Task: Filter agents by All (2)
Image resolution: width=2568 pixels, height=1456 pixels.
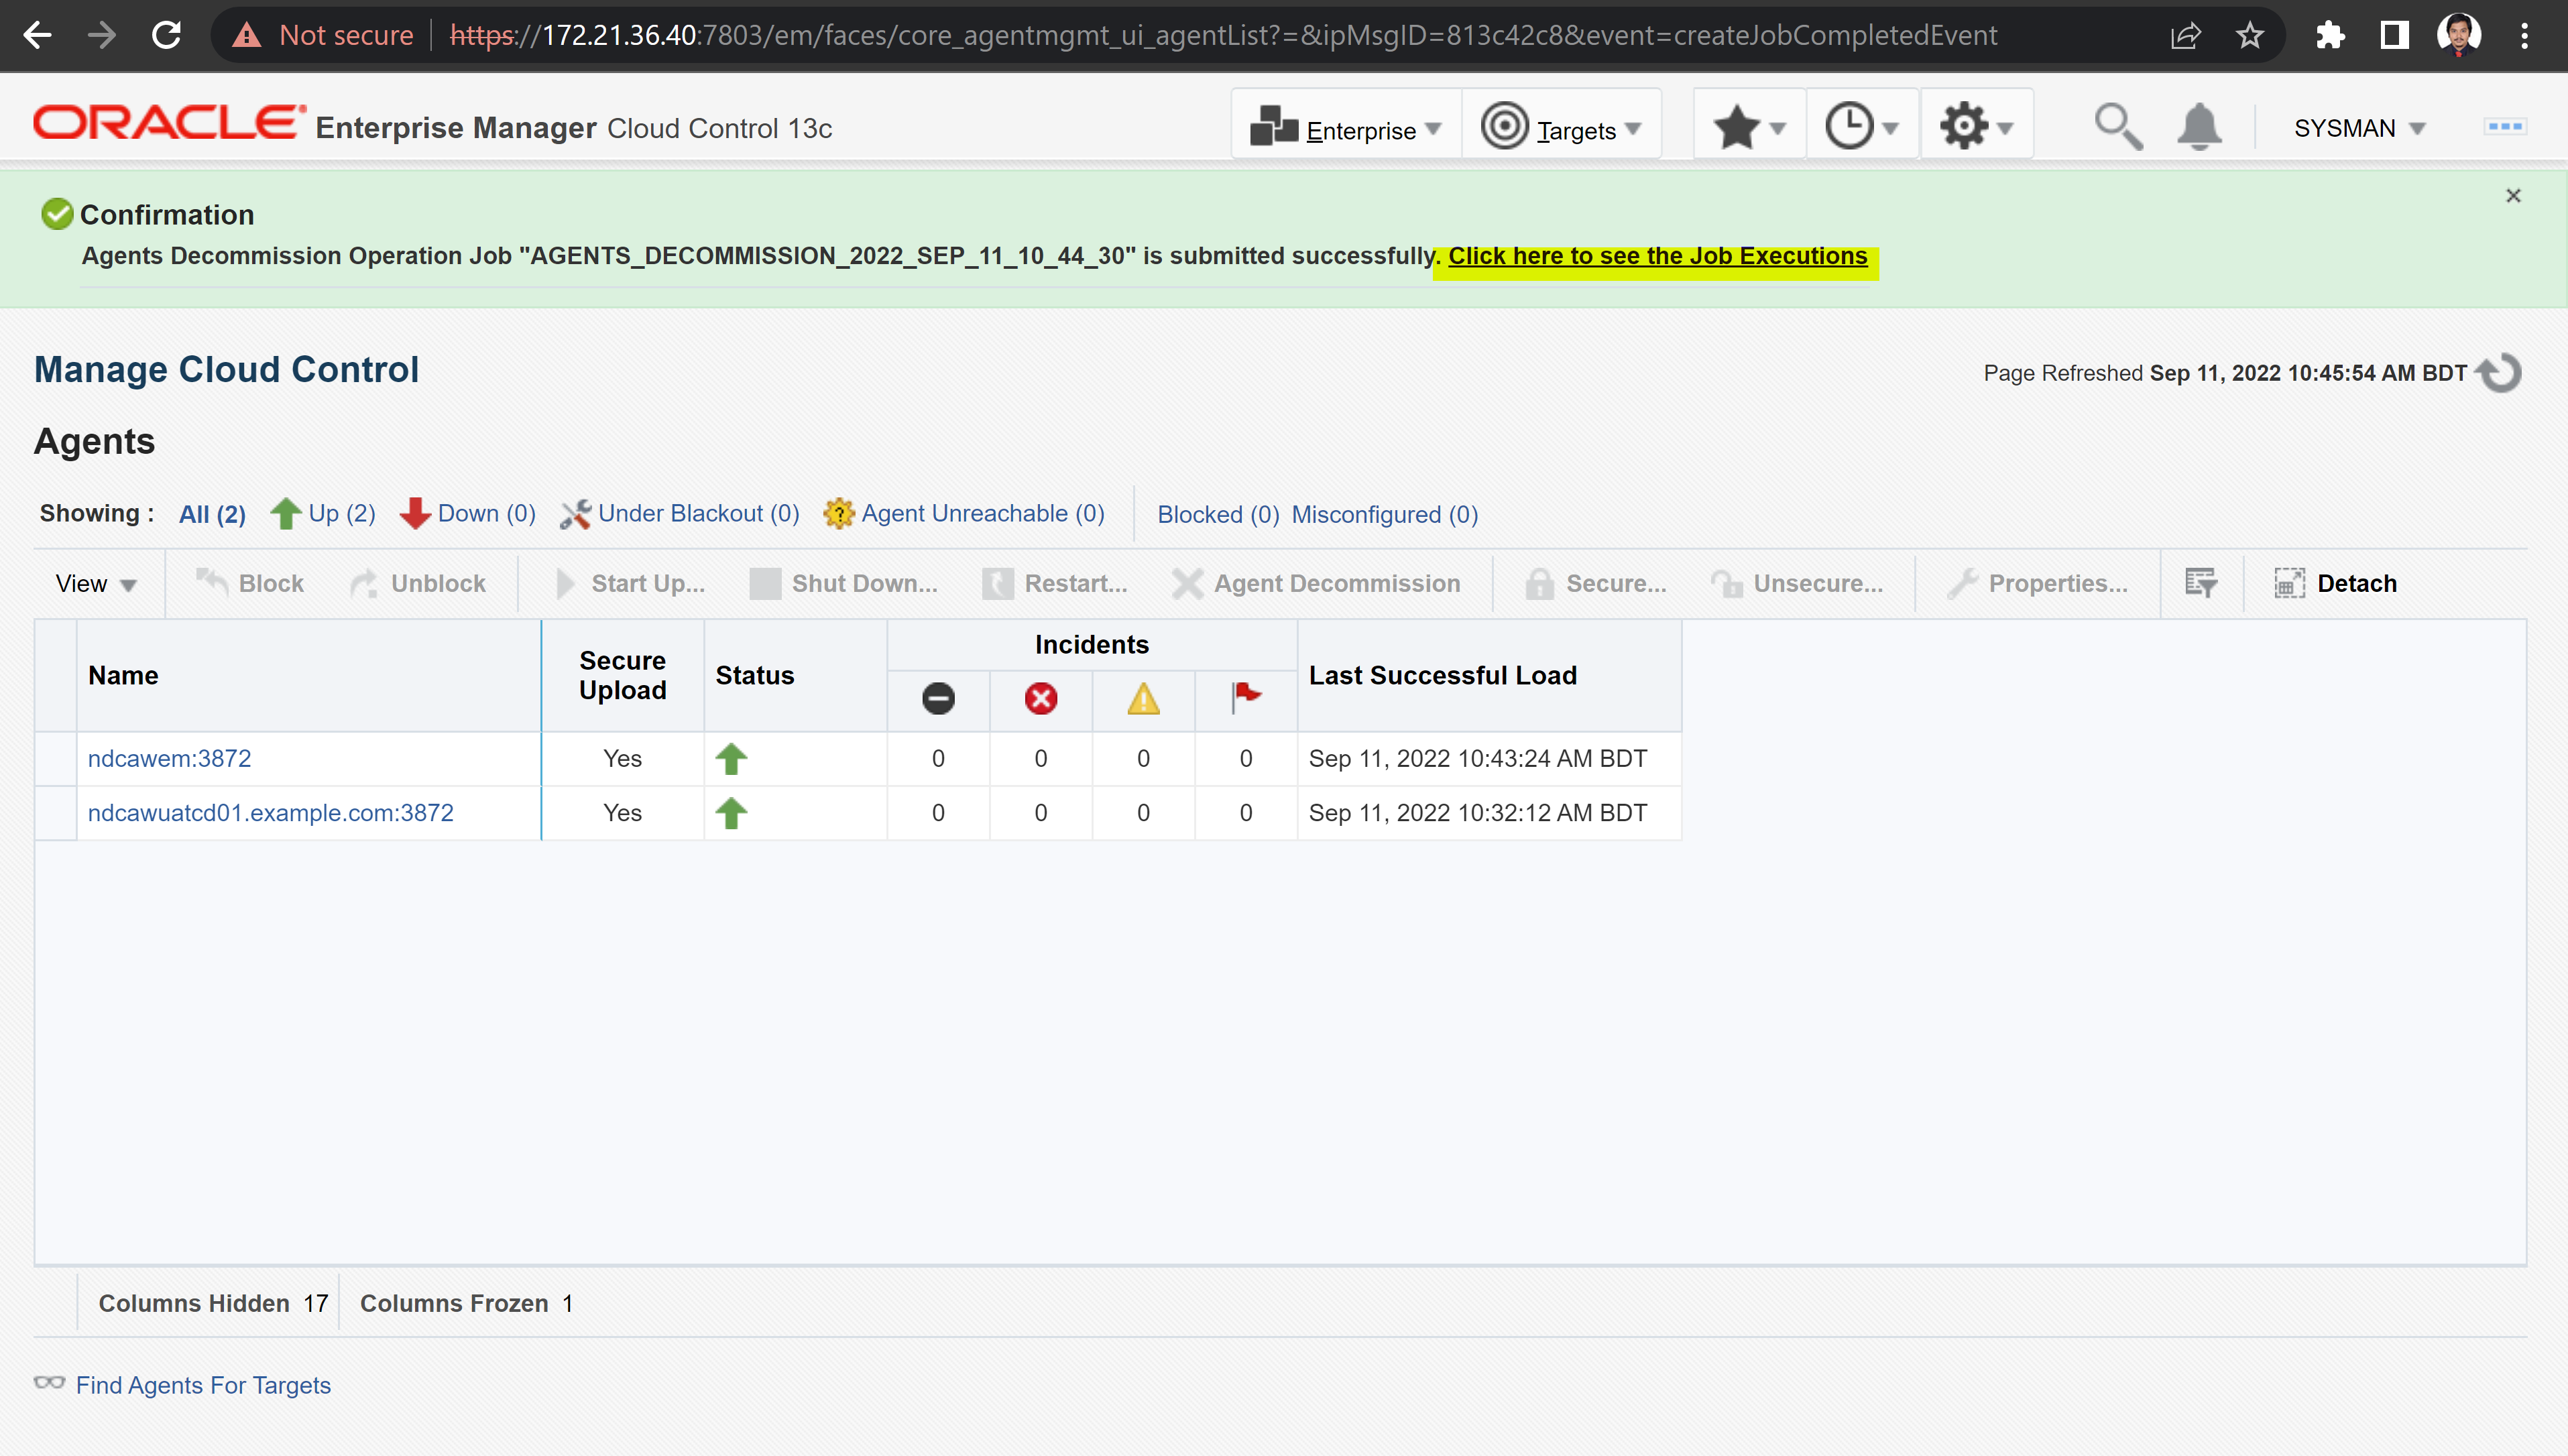Action: coord(212,514)
